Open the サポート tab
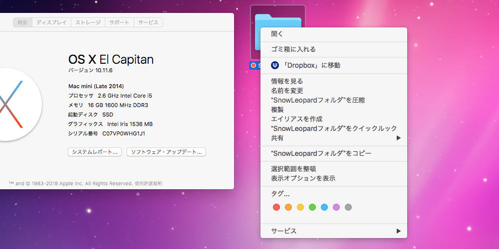Screen dimensions: 499x249 tap(119, 22)
